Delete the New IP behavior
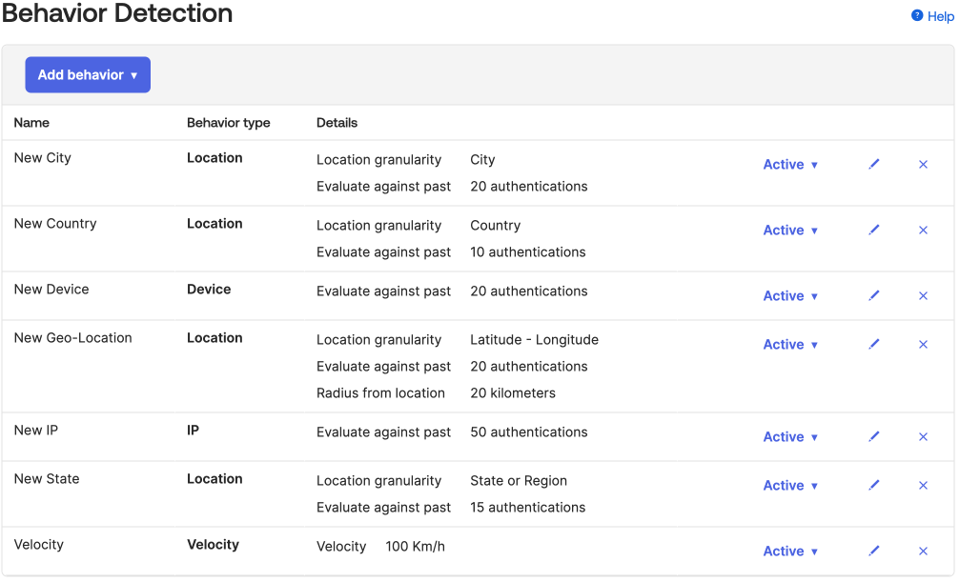The width and height of the screenshot is (960, 582). 923,437
